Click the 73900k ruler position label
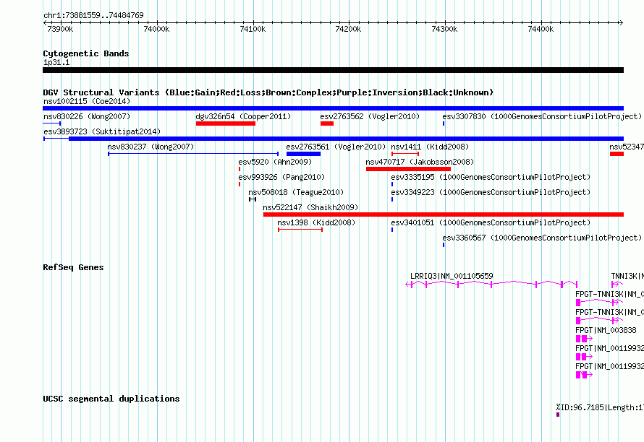 click(x=60, y=29)
